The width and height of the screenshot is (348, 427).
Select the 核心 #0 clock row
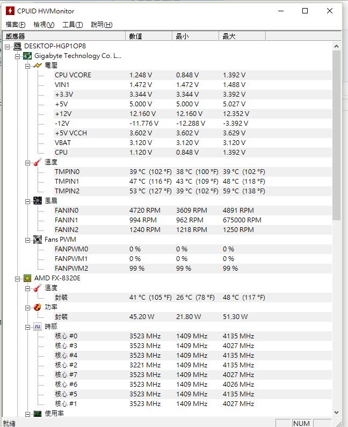[x=192, y=336]
